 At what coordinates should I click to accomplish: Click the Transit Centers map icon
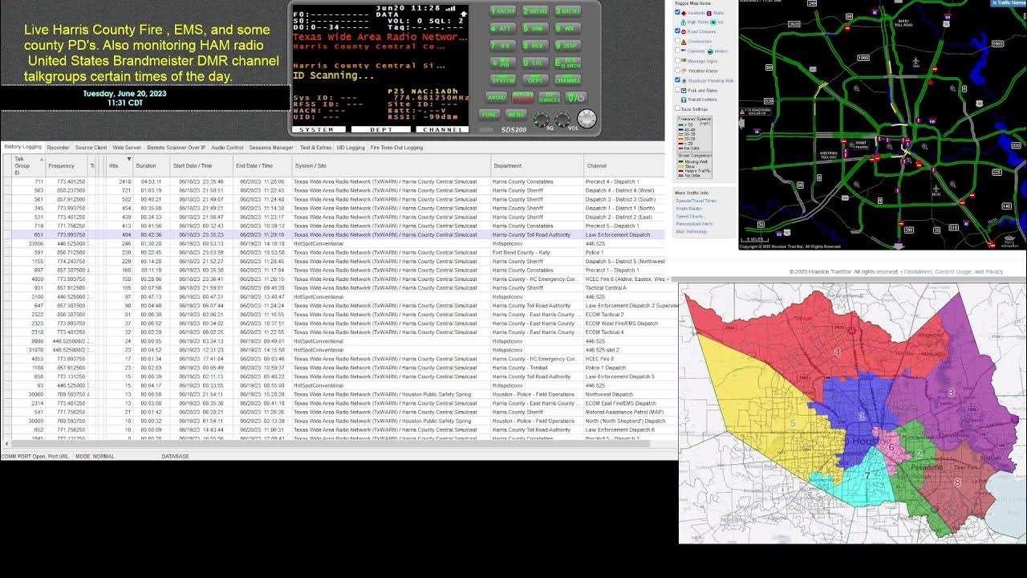click(684, 100)
